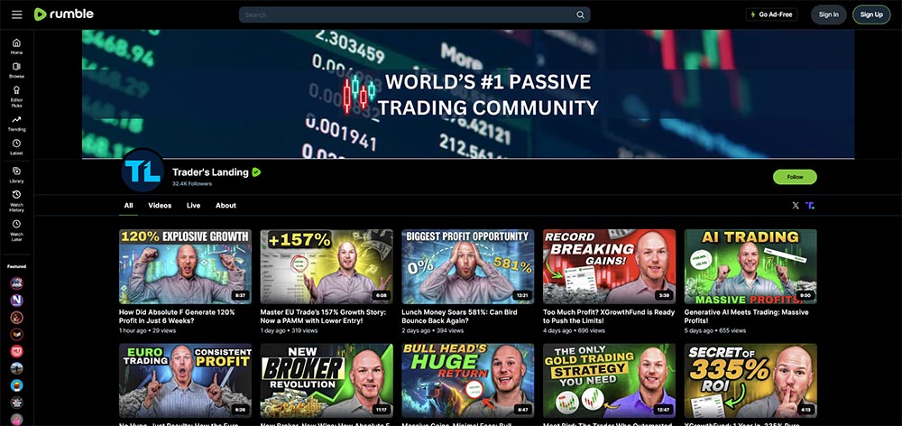The height and width of the screenshot is (426, 902).
Task: Open 'Too Much Profit? XGrowthFund' title
Action: coord(609,316)
